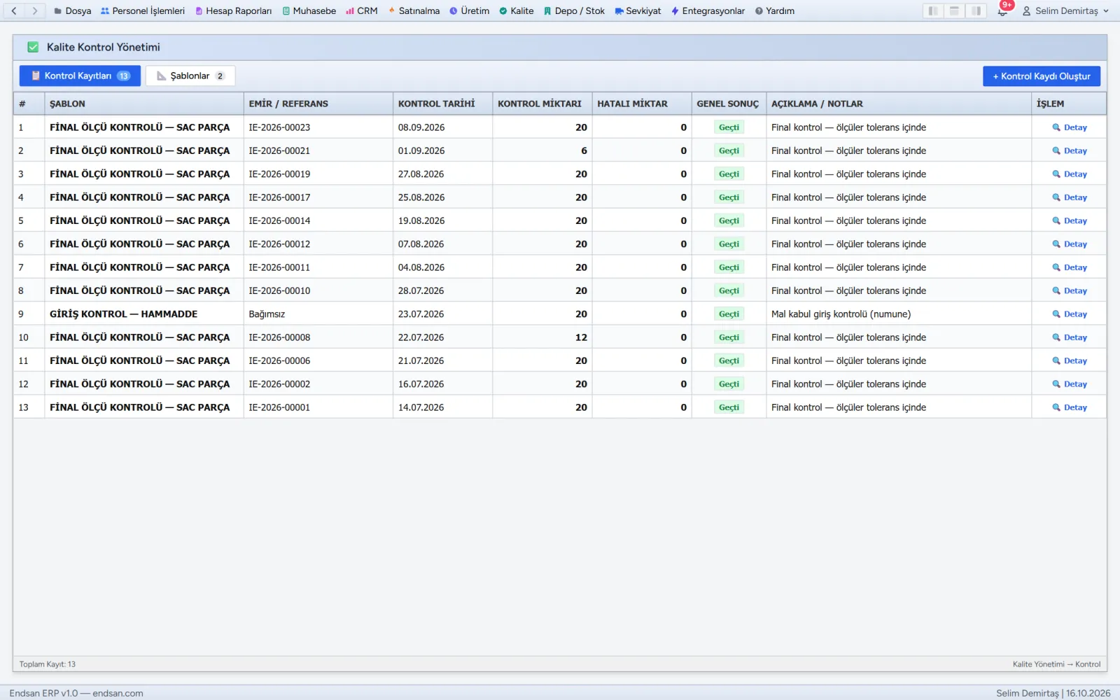The image size is (1120, 700).
Task: Click the user profile icon
Action: tap(1027, 11)
